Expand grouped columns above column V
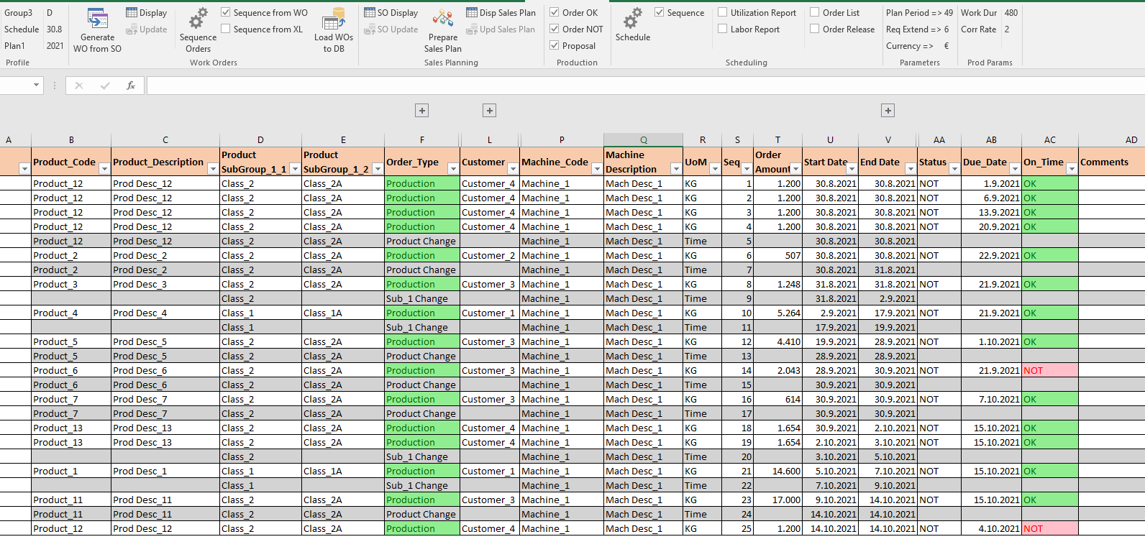Screen dimensions: 1145x547 click(888, 111)
